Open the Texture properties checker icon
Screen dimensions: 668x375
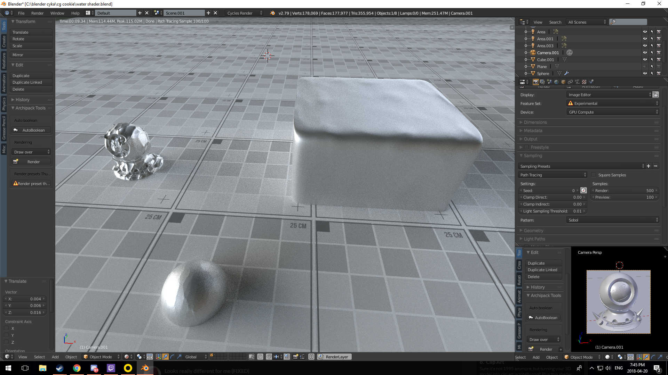pos(584,82)
